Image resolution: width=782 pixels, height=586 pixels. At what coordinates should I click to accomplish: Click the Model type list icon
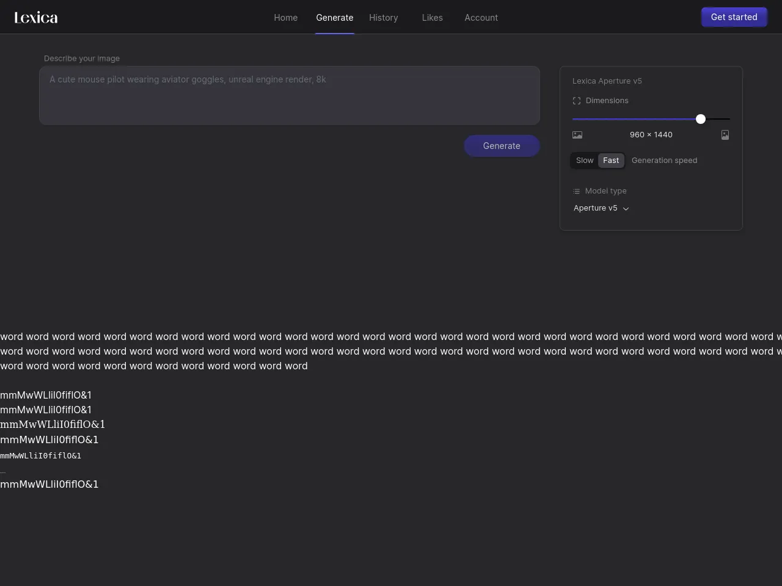pyautogui.click(x=576, y=191)
